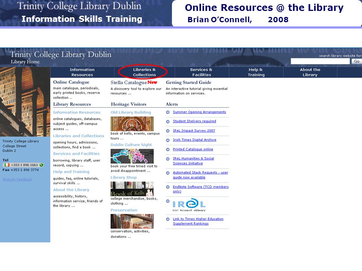Open IReL Impact Survey 2007 link

tap(194, 131)
